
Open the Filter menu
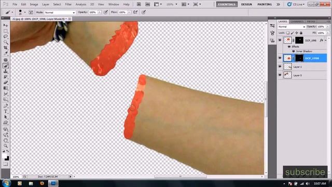tap(68, 4)
